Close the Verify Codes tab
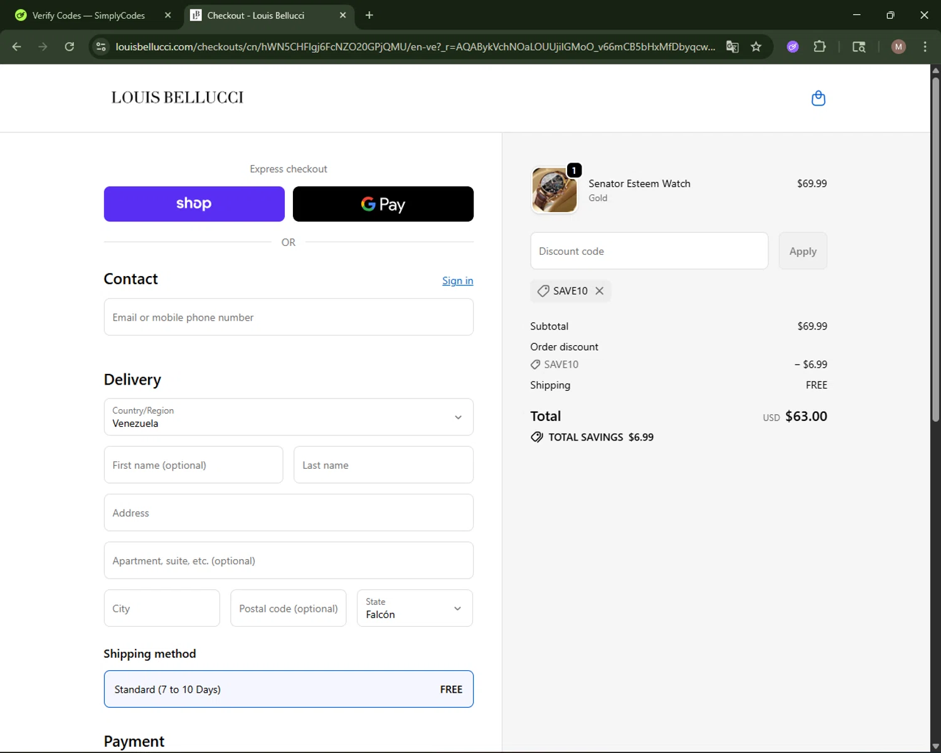The image size is (941, 753). pyautogui.click(x=167, y=15)
